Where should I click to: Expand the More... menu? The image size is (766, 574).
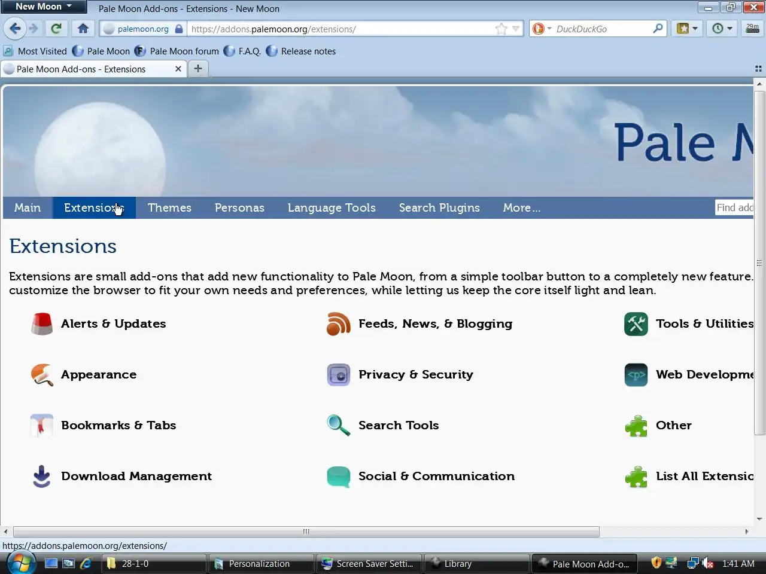(521, 207)
